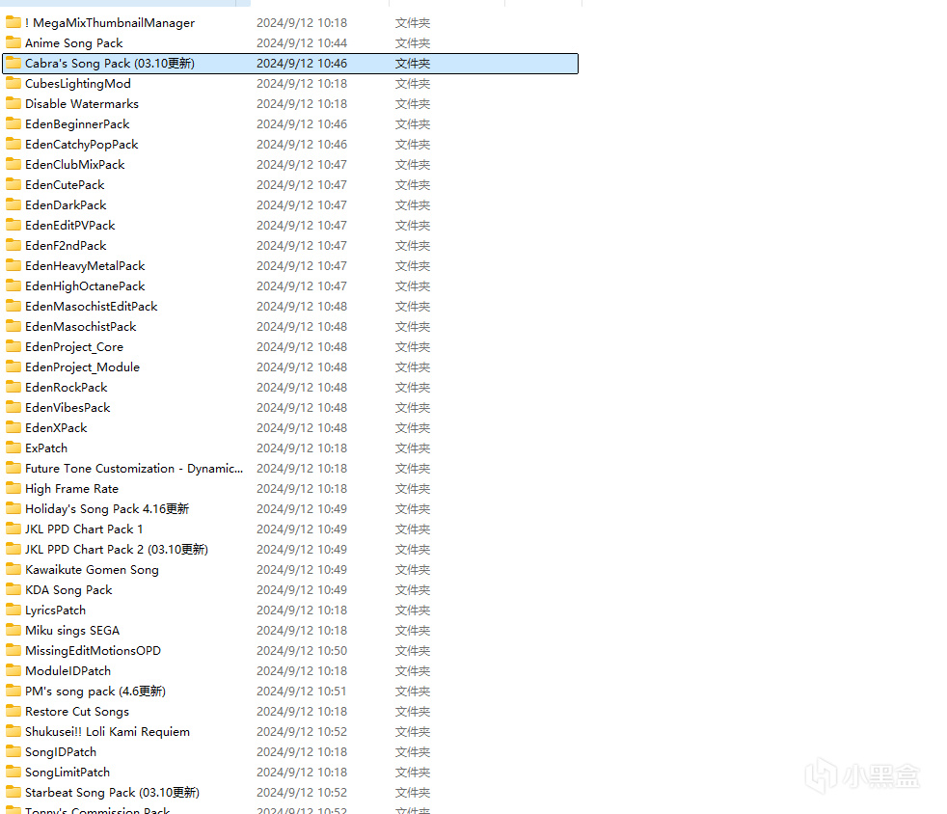Select the Miku sings SEGA folder name
Screen dimensions: 947x814
72,631
